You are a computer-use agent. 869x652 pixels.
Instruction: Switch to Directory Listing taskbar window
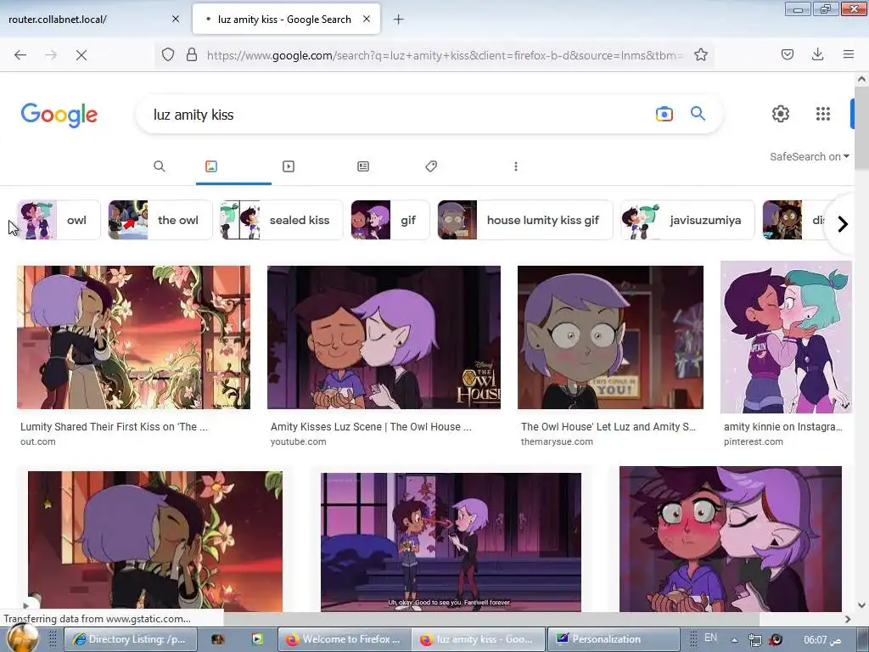coord(131,639)
